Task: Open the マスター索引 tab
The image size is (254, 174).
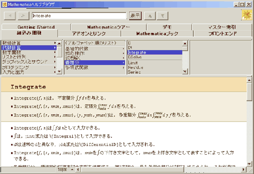Action: pos(222,27)
